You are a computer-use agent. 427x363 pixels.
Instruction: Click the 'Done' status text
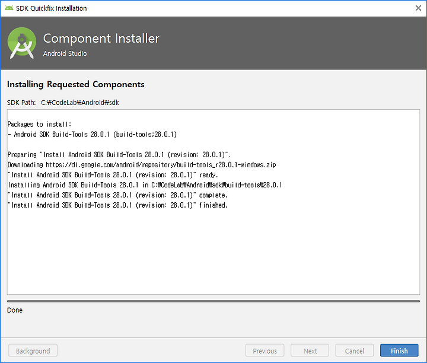tap(15, 310)
